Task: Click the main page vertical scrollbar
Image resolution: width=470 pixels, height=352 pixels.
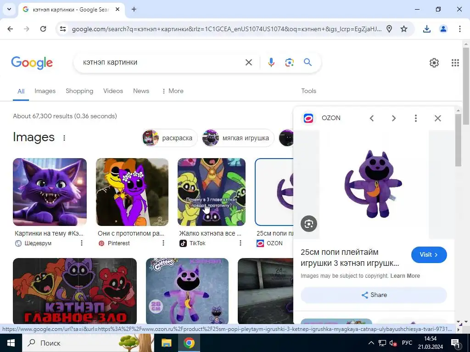Action: pos(466,86)
